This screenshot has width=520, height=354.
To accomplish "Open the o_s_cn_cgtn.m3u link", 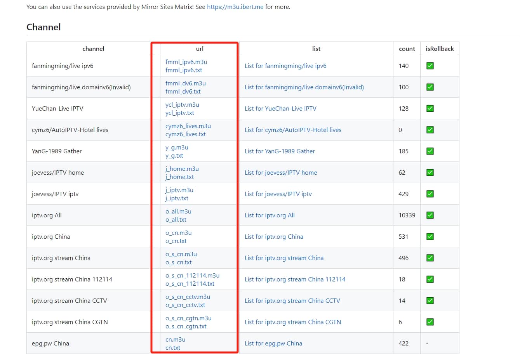I will click(189, 318).
